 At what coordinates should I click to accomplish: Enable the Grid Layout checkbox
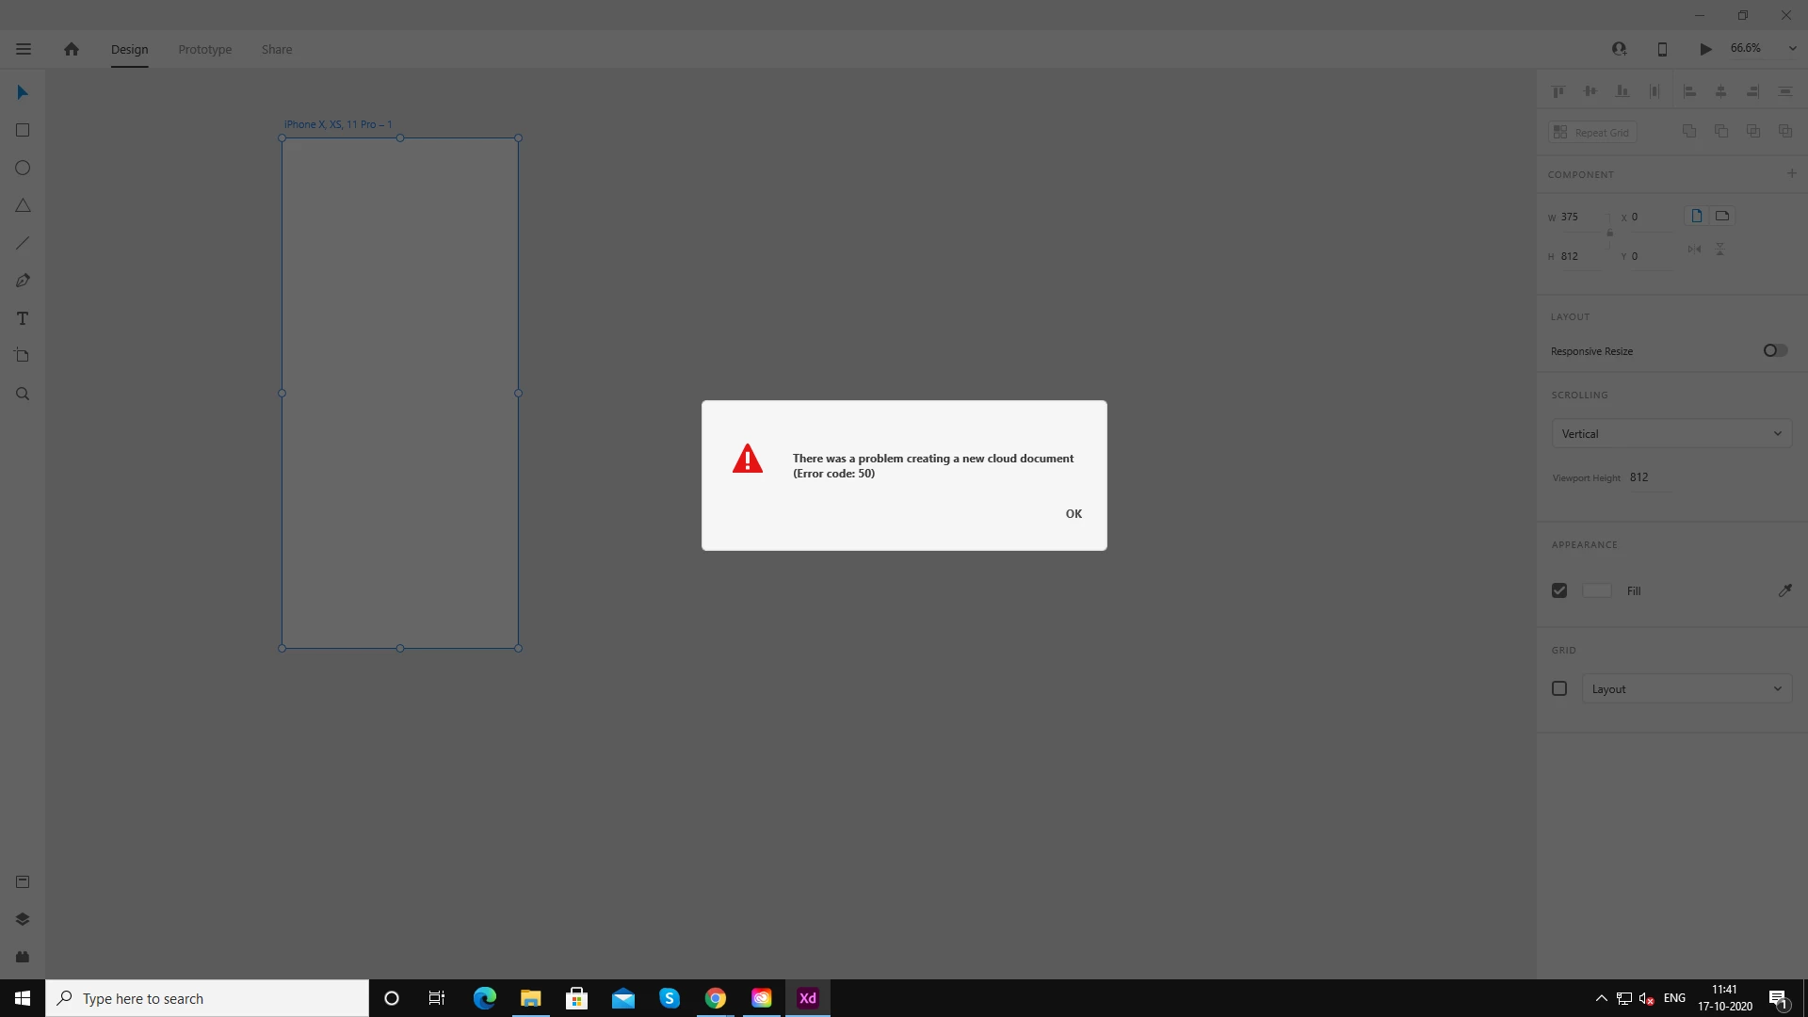click(x=1559, y=688)
